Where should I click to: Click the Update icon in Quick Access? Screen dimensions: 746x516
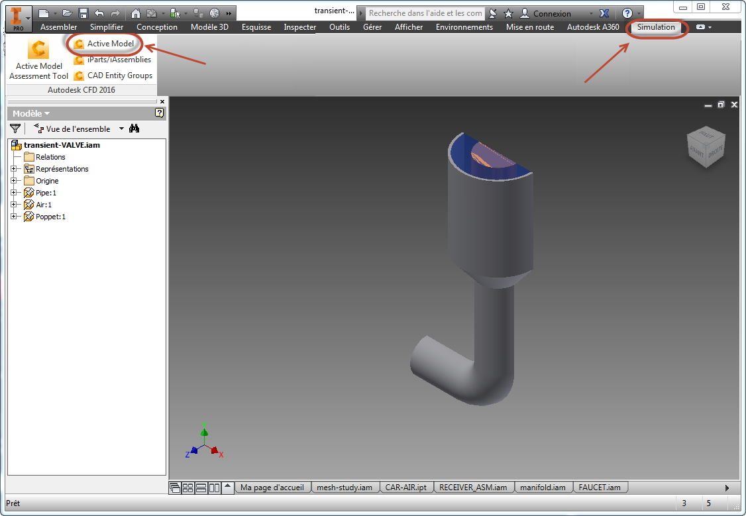(152, 14)
